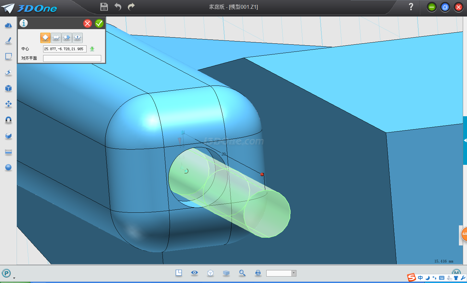The image size is (467, 283).
Task: Select the second boolean add mode
Action: (x=56, y=38)
